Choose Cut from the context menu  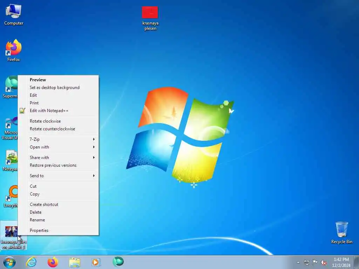58,186
